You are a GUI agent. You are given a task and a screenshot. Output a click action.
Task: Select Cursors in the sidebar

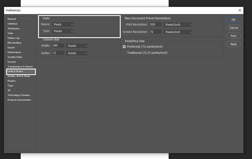(12, 62)
